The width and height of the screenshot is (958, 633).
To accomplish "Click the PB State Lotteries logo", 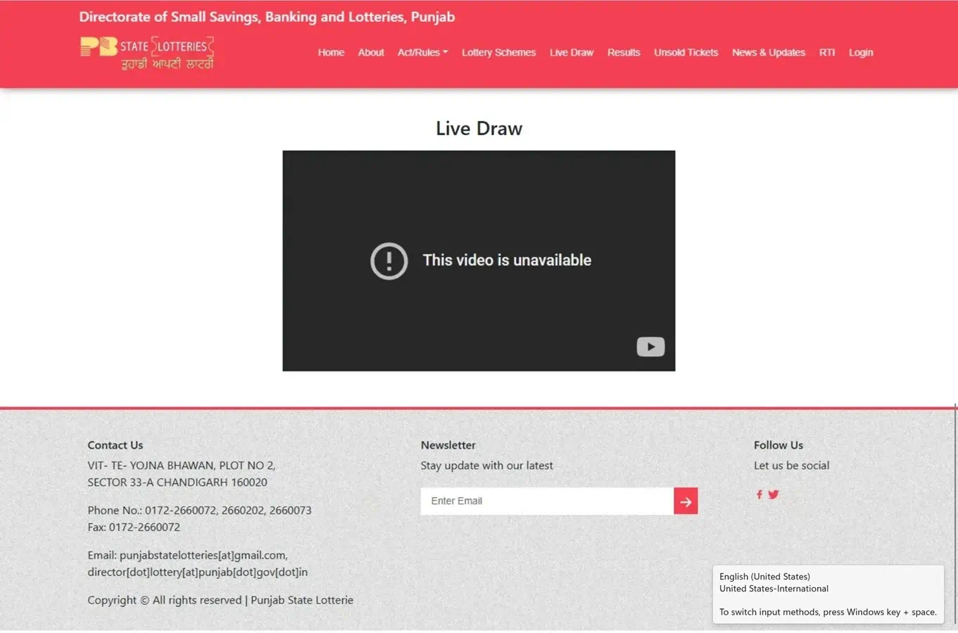I will click(147, 53).
